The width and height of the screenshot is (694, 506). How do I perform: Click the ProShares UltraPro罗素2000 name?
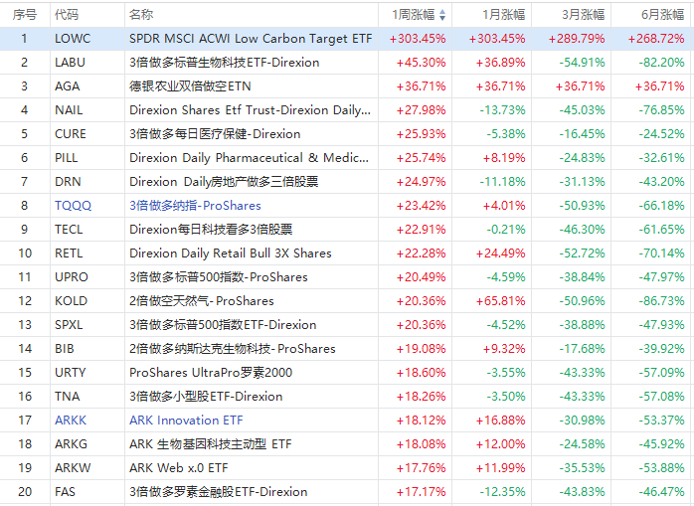tap(211, 373)
